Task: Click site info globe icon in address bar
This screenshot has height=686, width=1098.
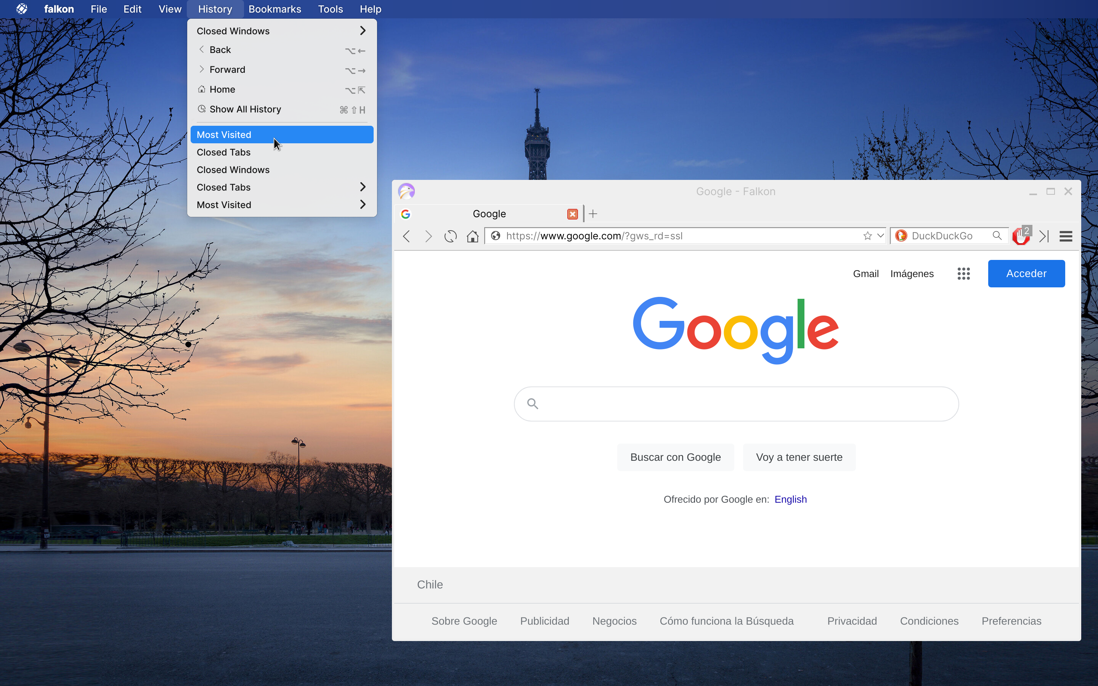Action: point(496,236)
